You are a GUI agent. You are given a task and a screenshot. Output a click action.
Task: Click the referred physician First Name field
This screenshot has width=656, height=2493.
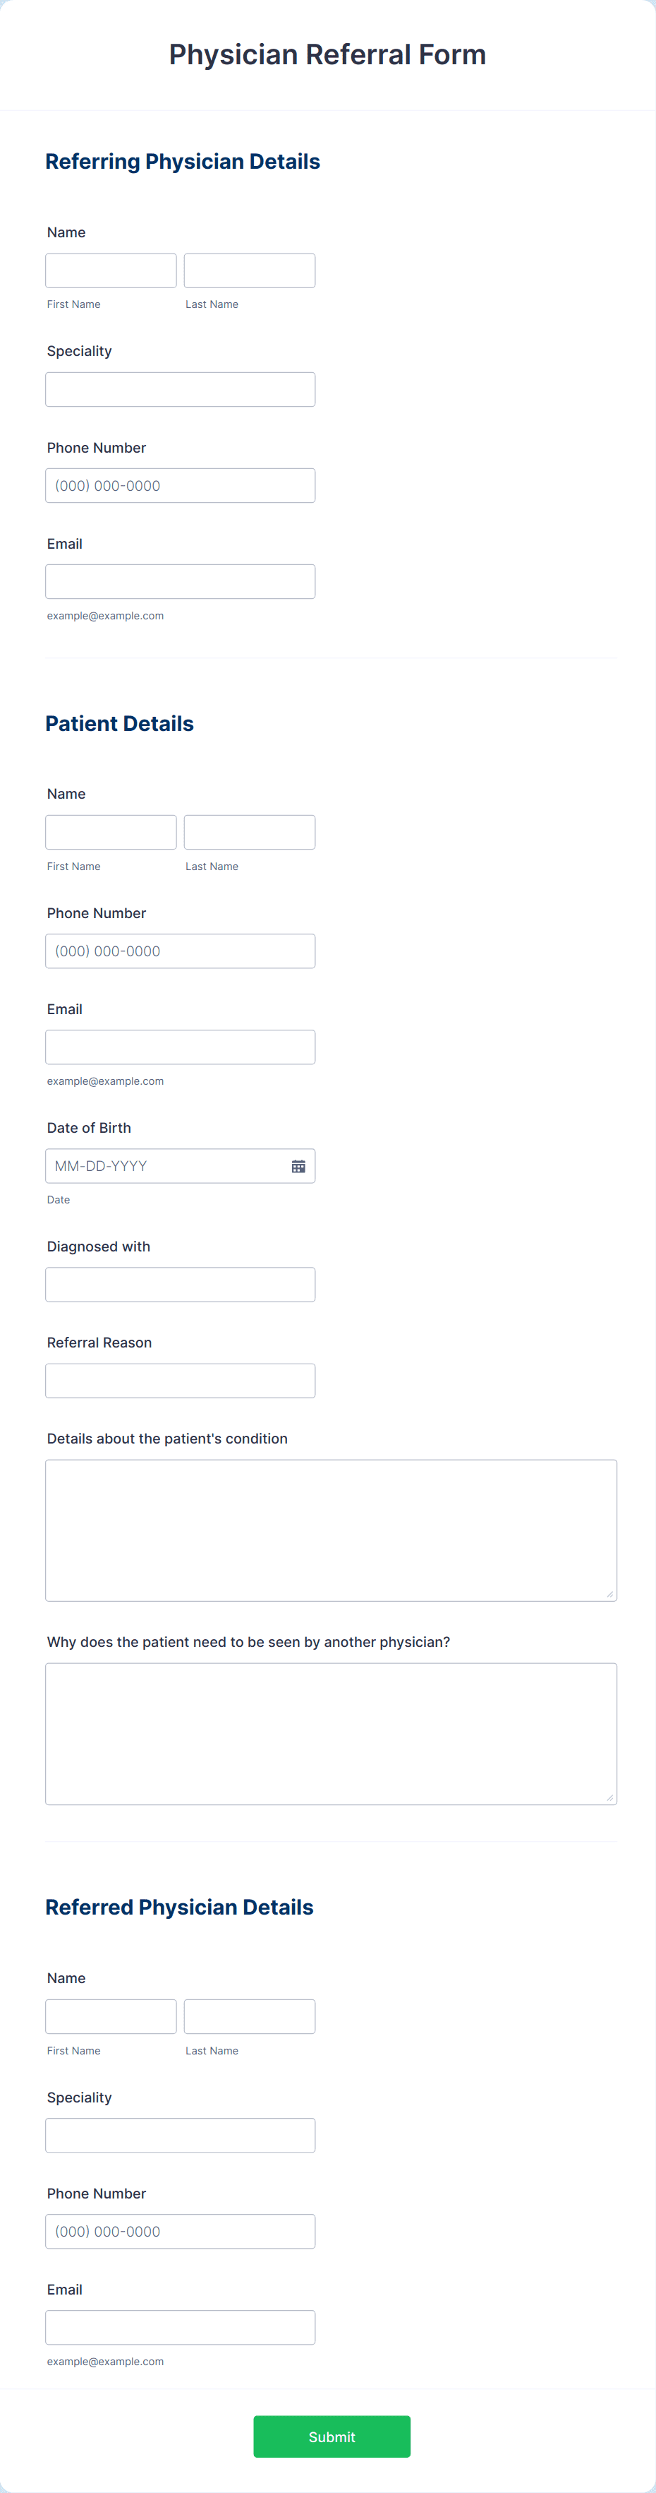point(110,2016)
